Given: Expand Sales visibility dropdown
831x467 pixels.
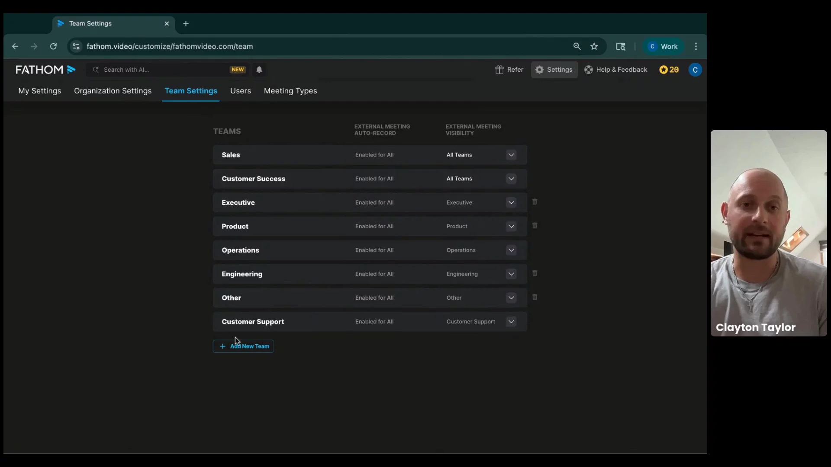Looking at the screenshot, I should (511, 155).
